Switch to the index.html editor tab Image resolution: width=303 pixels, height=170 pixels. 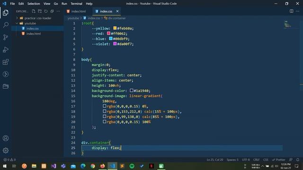point(78,11)
